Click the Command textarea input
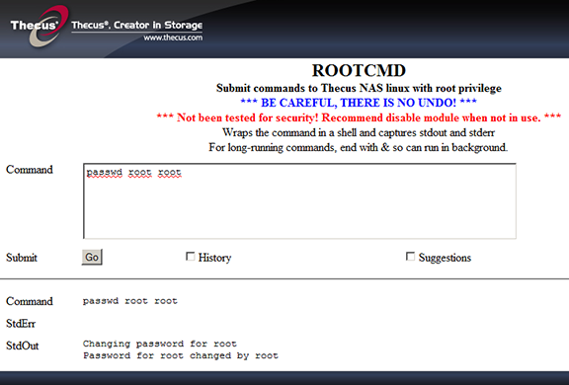 tap(299, 200)
